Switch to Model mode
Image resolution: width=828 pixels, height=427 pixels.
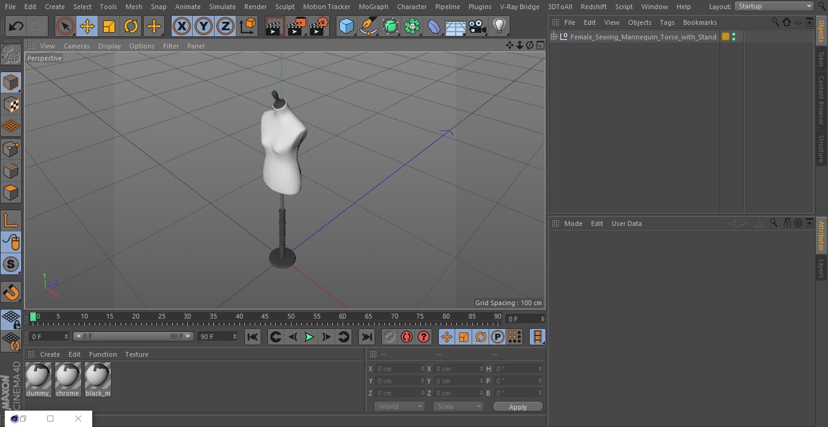(11, 82)
